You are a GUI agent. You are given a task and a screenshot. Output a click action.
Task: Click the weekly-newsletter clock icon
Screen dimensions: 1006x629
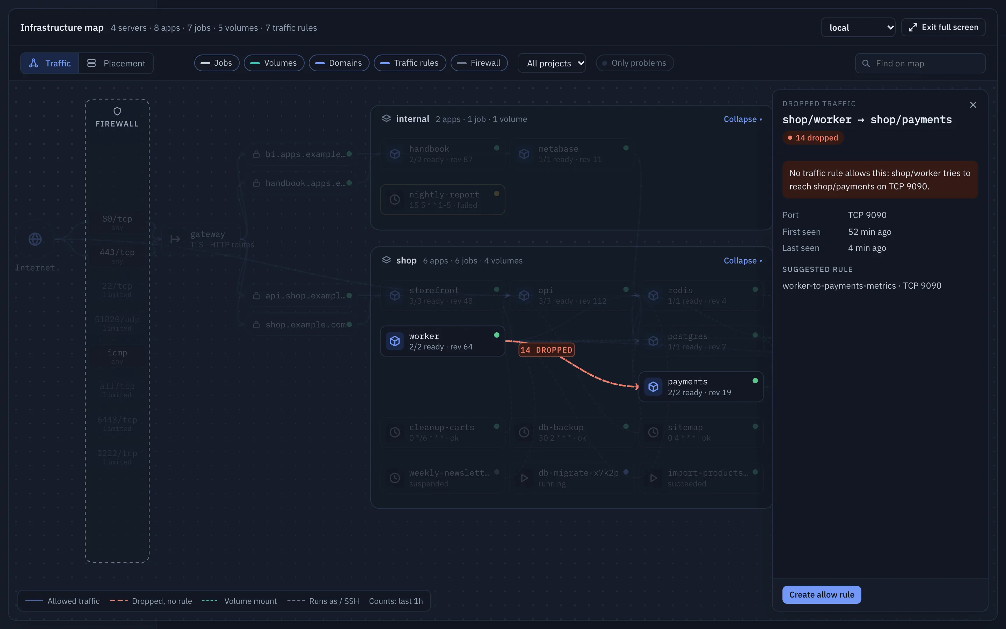coord(394,478)
